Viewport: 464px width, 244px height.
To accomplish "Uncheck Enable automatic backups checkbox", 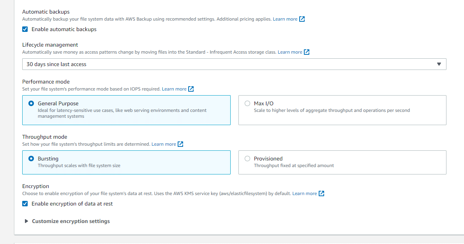I will tap(25, 29).
